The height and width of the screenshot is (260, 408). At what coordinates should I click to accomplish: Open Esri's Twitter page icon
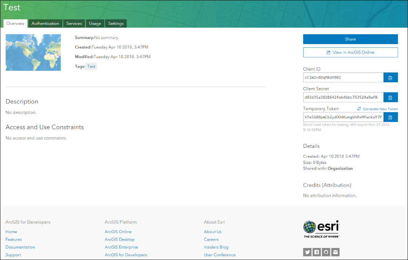[307, 252]
